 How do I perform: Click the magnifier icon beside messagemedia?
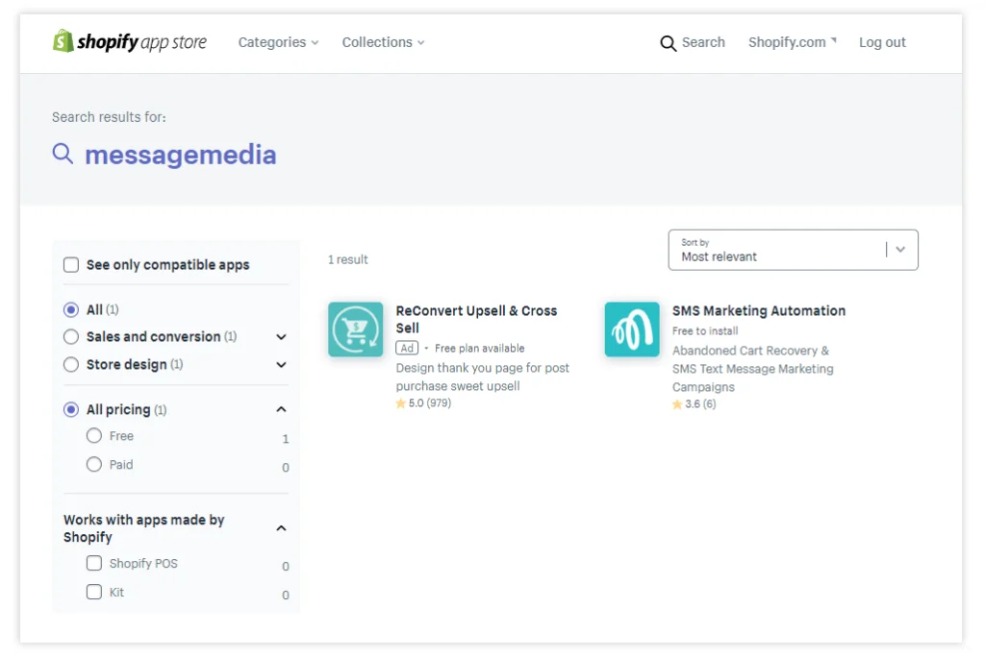63,154
